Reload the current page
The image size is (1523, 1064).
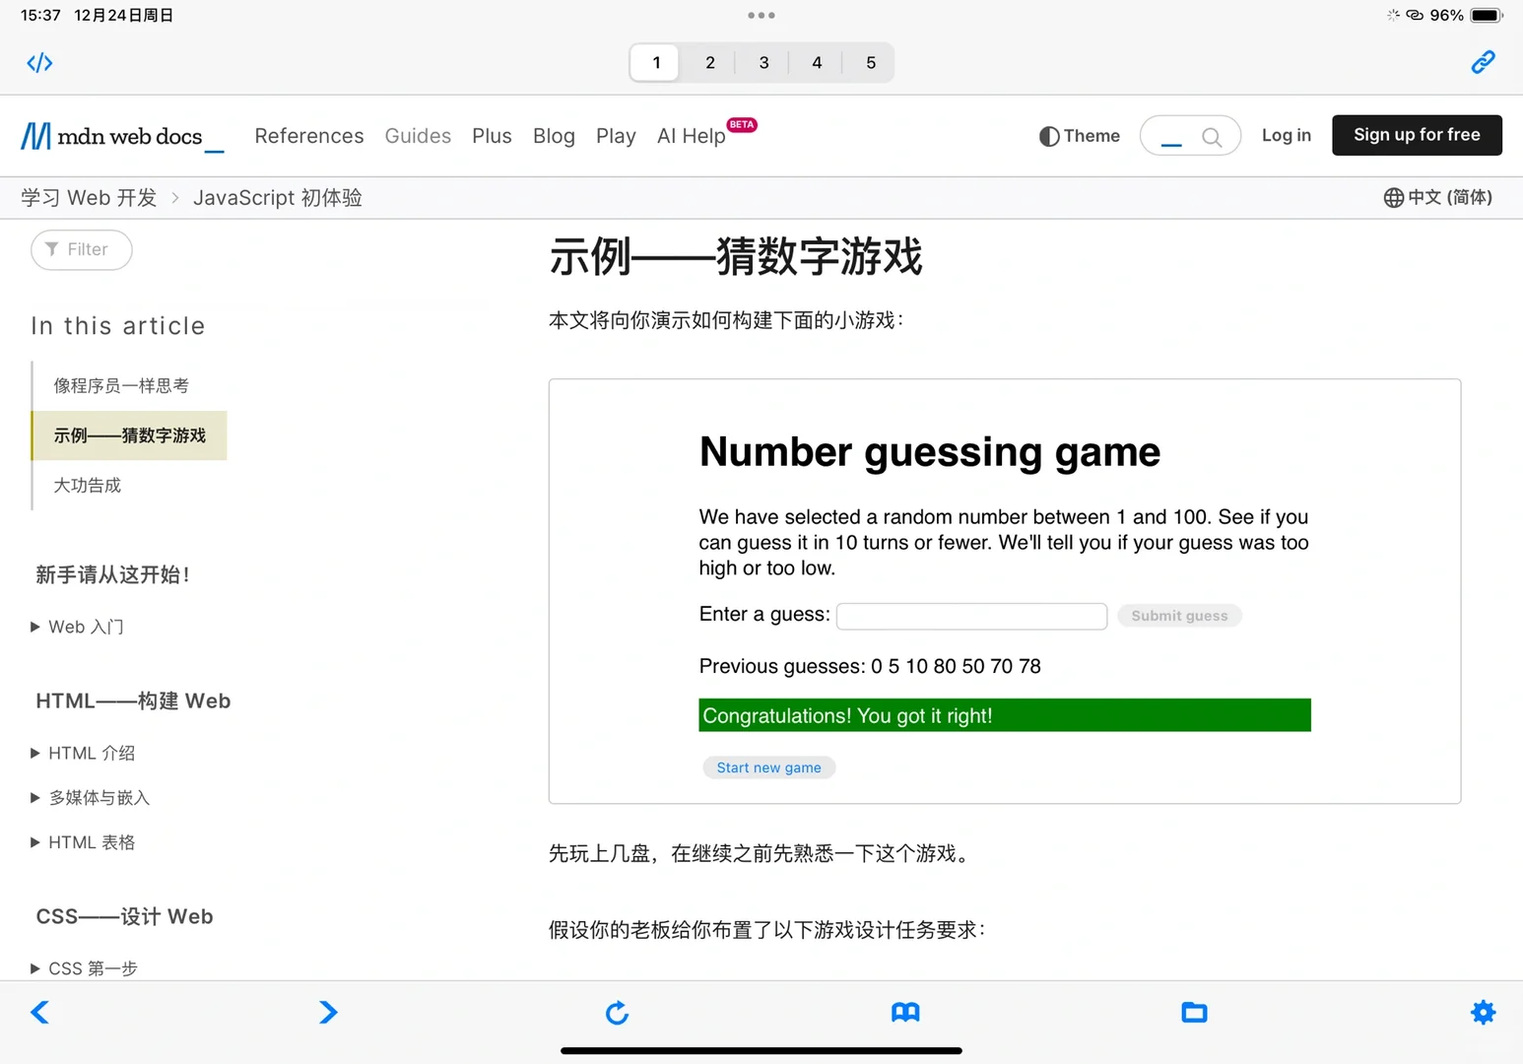[x=617, y=1012]
